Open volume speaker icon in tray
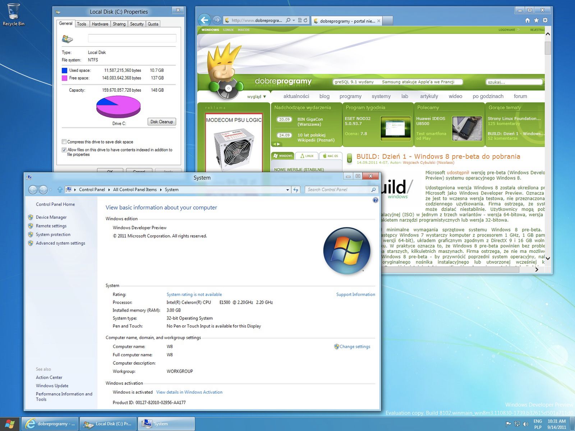This screenshot has width=575, height=431. click(x=526, y=424)
